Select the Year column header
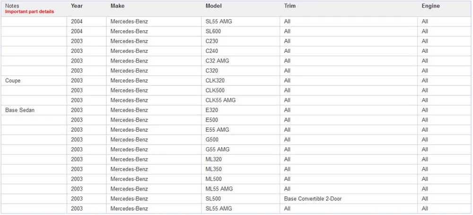The image size is (473, 215). coord(77,6)
